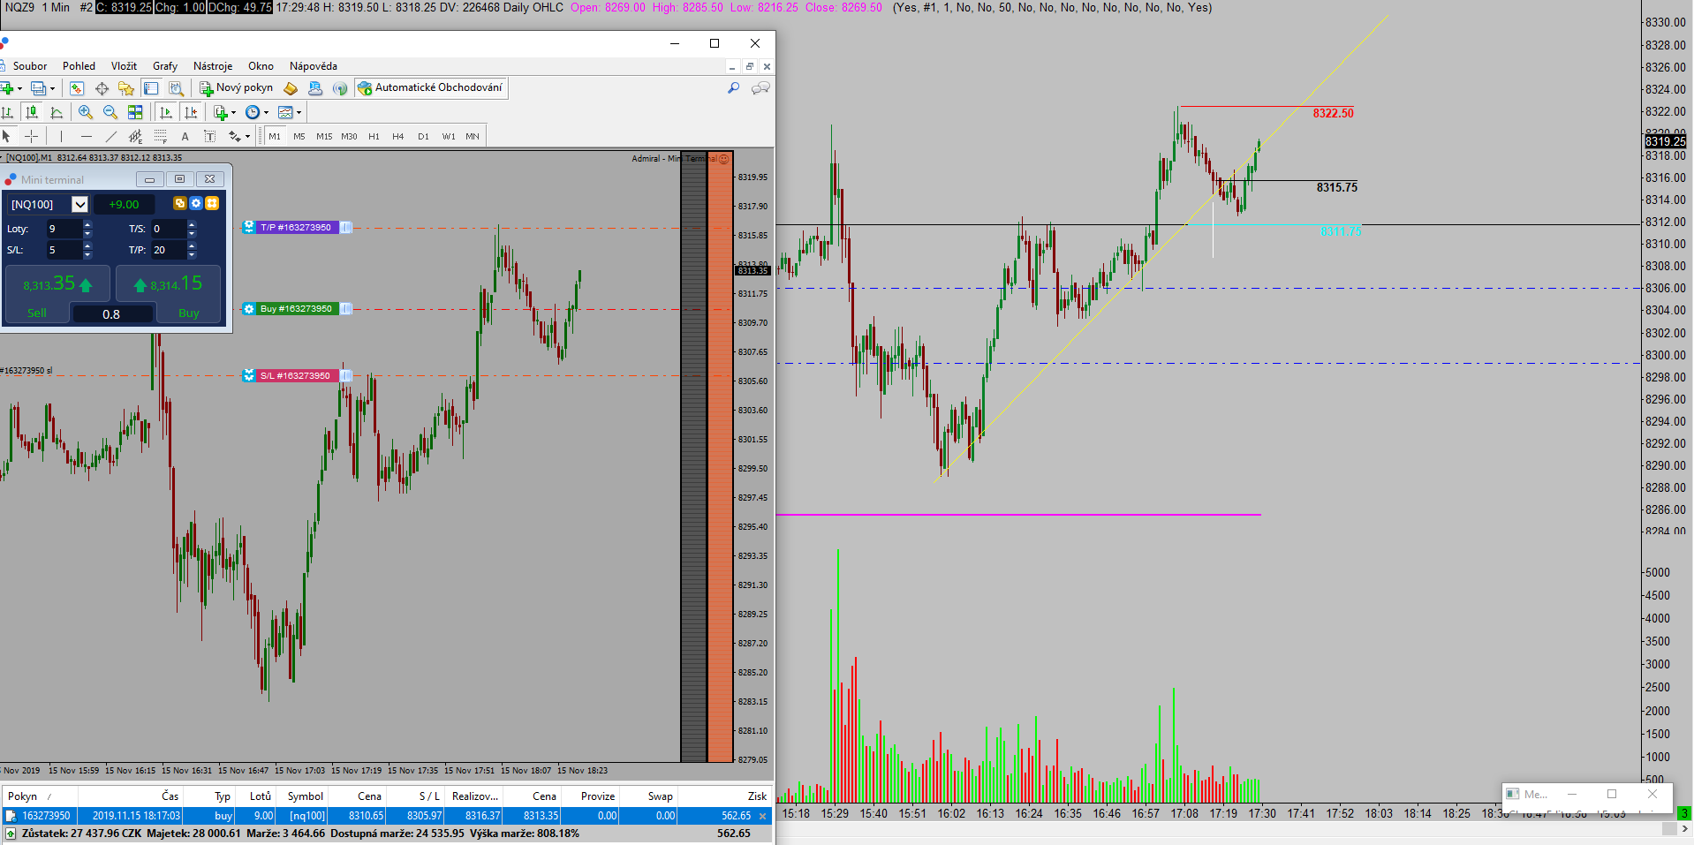
Task: Tile chart windows icon
Action: (x=135, y=112)
